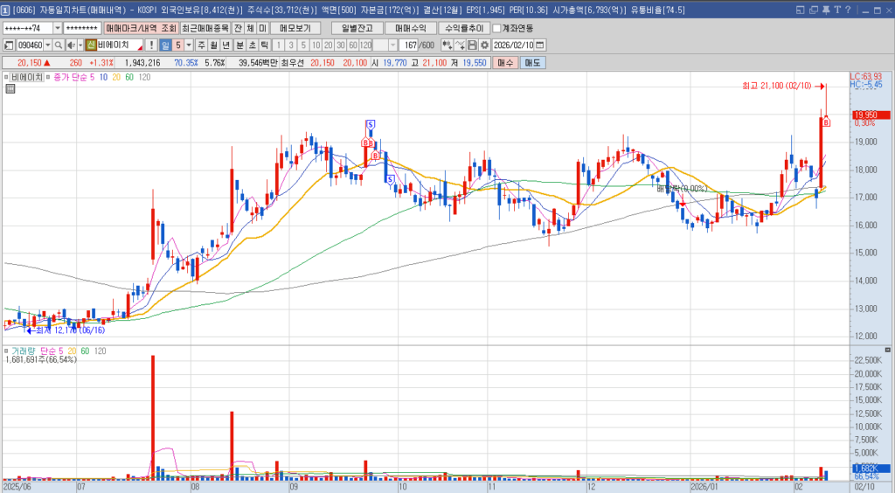Click the help question mark icon

pyautogui.click(x=847, y=10)
